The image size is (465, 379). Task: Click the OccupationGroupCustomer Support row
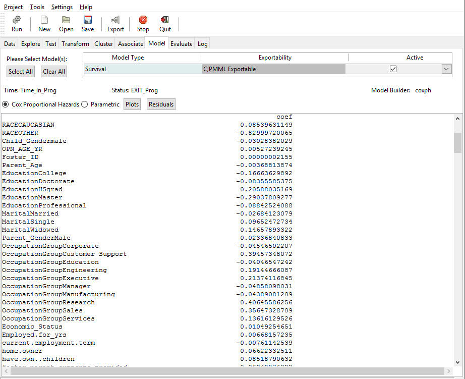click(147, 254)
